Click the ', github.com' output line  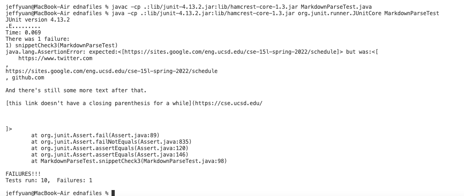click(x=25, y=78)
